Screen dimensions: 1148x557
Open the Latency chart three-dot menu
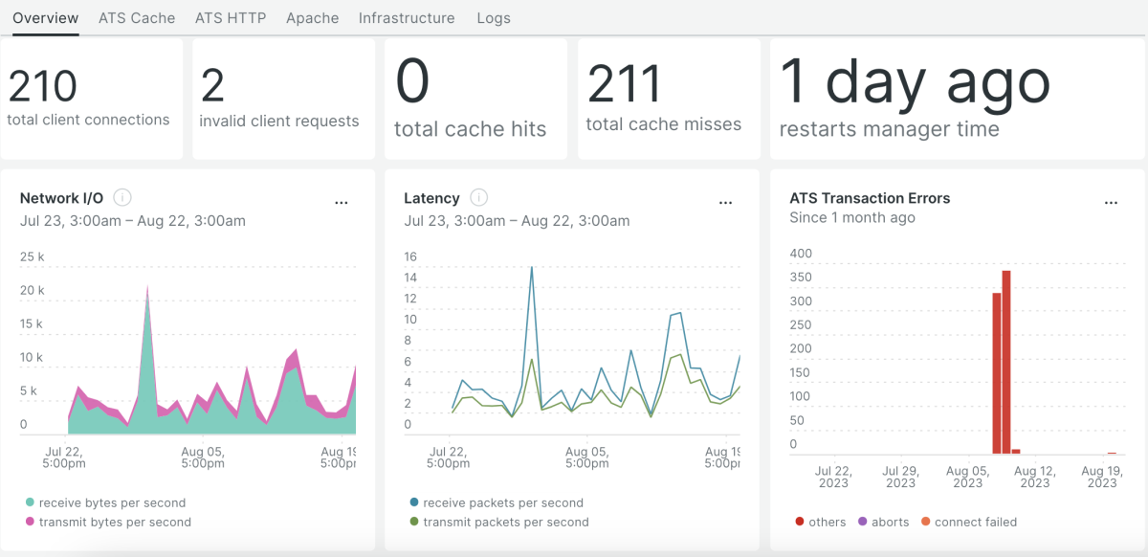[725, 203]
